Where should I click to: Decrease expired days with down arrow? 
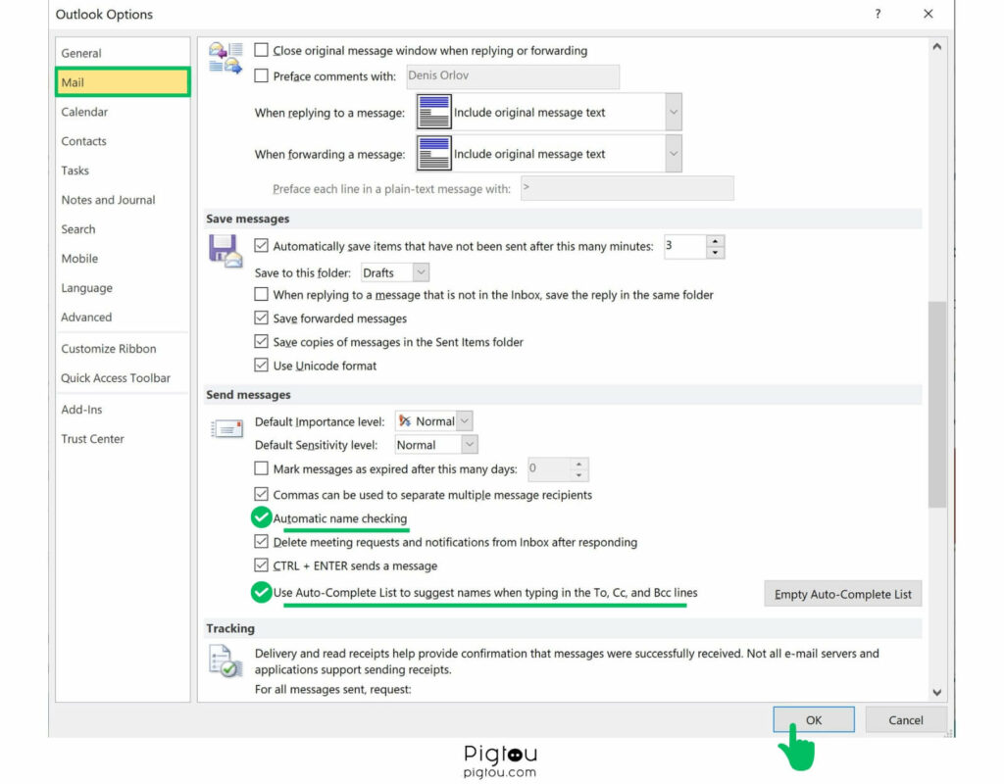click(578, 475)
